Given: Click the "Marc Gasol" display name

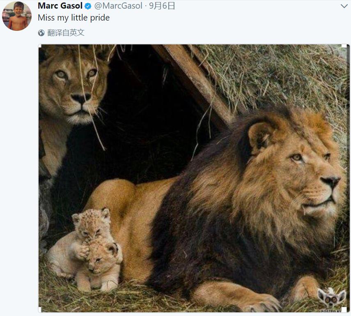Looking at the screenshot, I should pos(60,6).
